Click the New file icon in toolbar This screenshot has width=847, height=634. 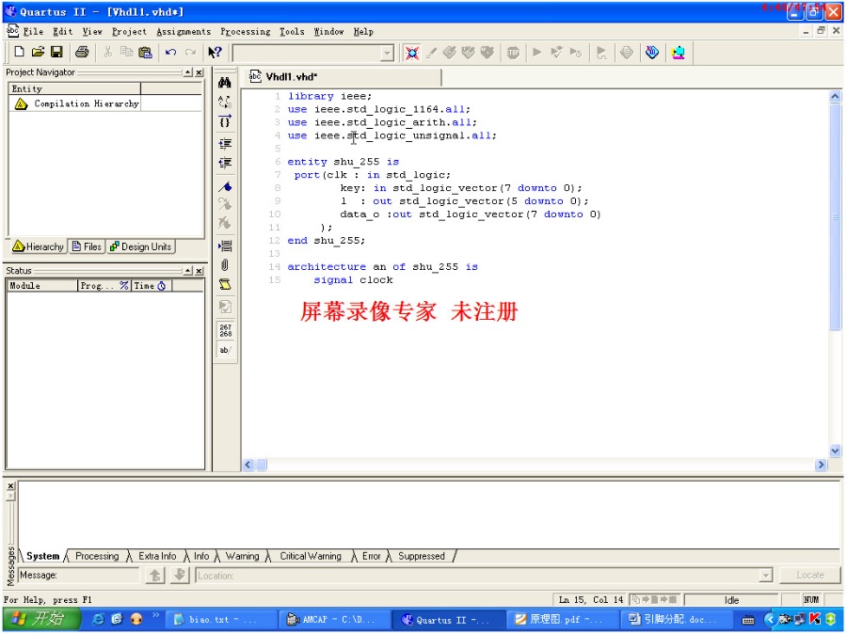point(20,52)
